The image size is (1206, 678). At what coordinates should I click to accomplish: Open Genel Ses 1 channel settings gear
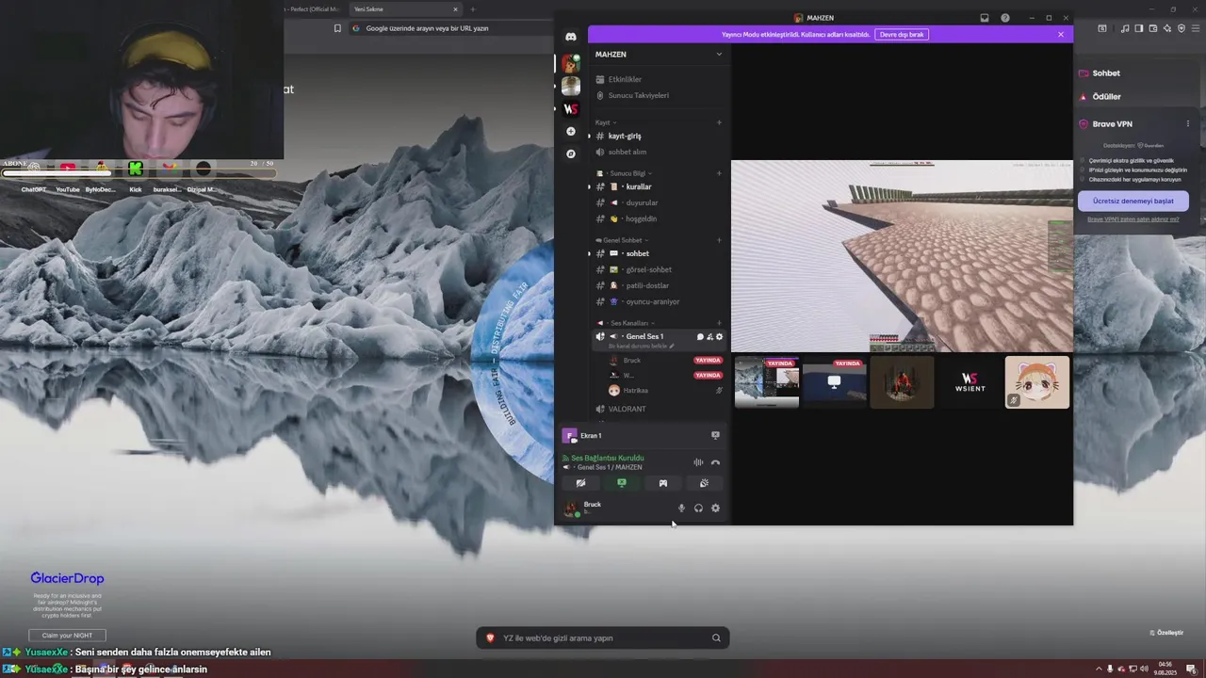point(720,336)
